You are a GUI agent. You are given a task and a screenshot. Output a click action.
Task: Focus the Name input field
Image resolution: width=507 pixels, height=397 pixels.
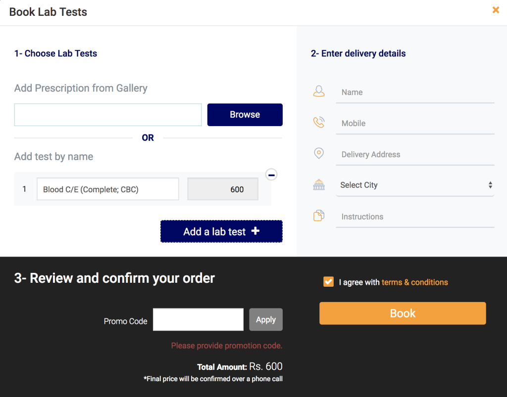[x=415, y=92]
